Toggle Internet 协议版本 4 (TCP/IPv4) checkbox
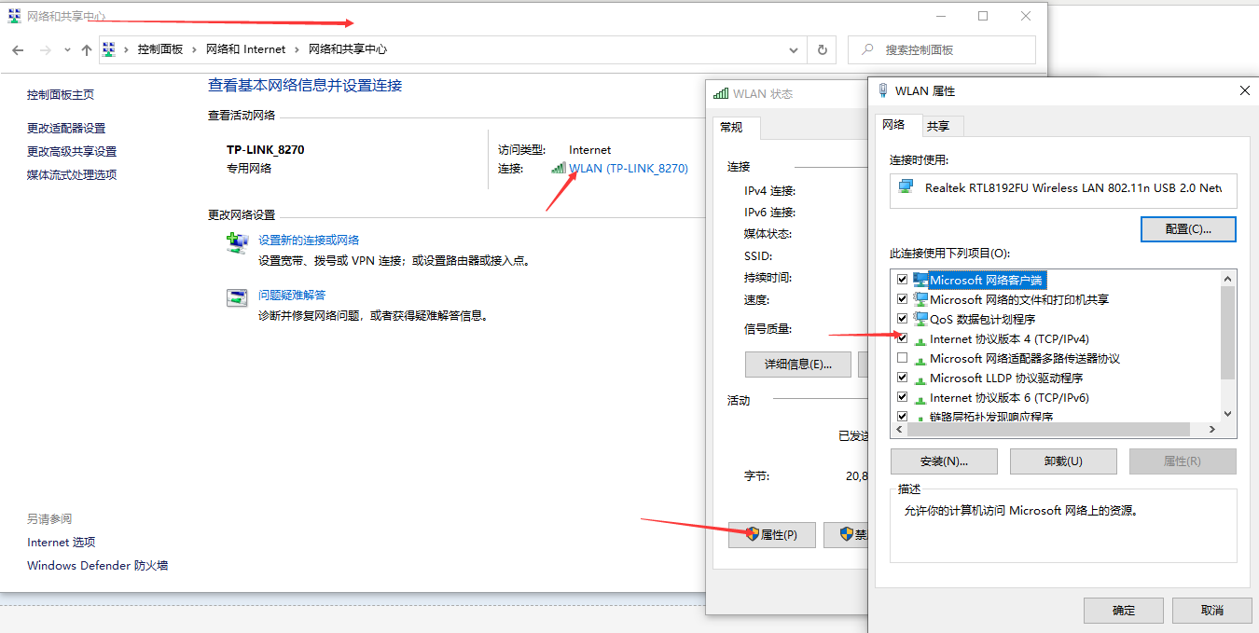The width and height of the screenshot is (1259, 633). coord(902,338)
